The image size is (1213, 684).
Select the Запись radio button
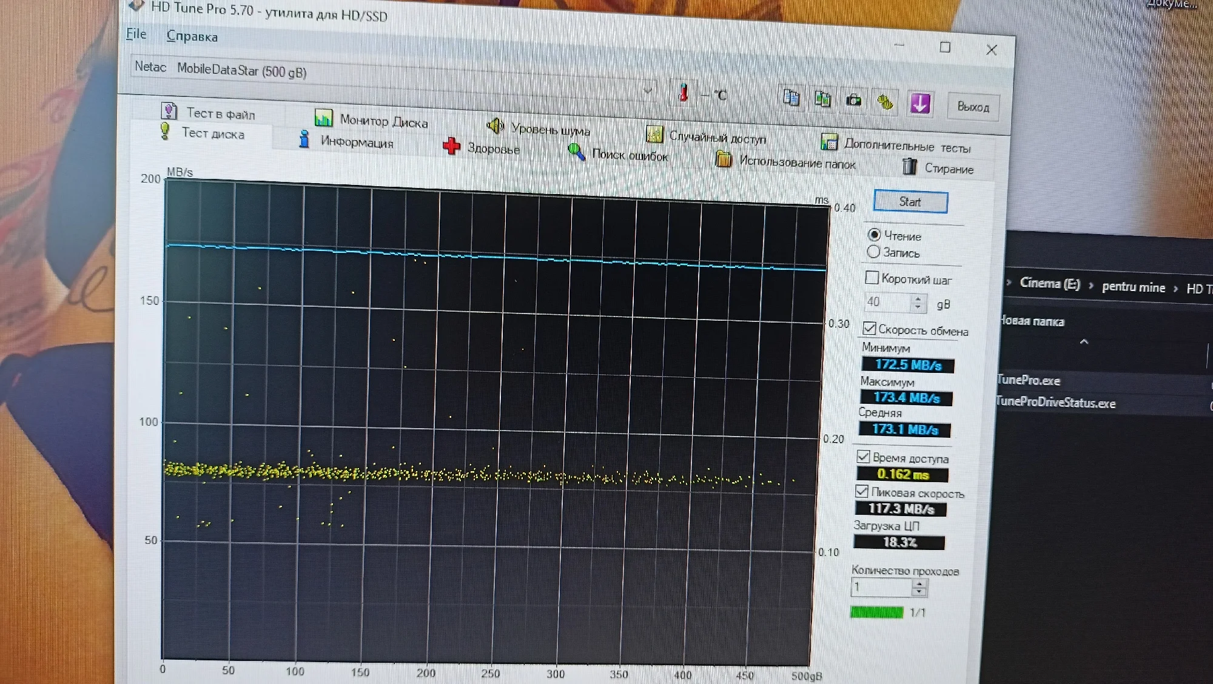click(874, 252)
